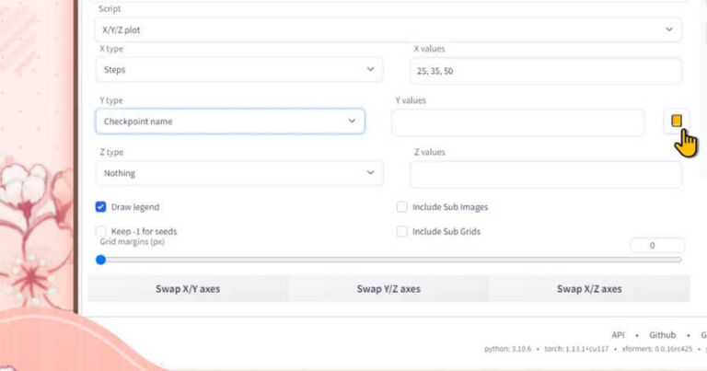Screen dimensions: 707x371
Task: Enable the Include Sub Images option
Action: coord(402,207)
